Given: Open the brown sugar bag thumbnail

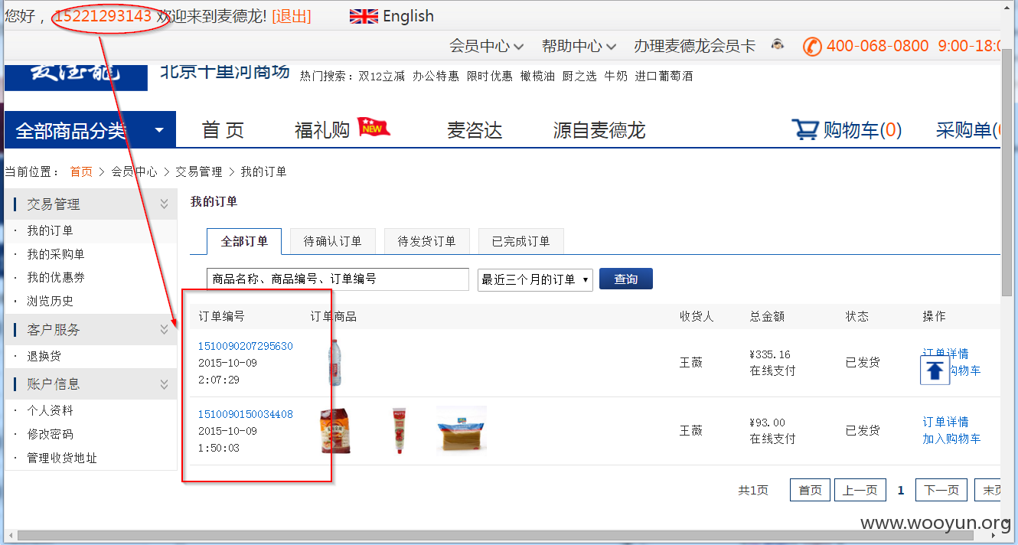Looking at the screenshot, I should point(461,429).
